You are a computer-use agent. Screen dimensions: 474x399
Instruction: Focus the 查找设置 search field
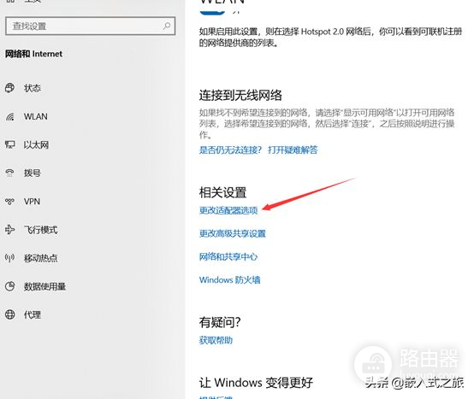pos(91,26)
